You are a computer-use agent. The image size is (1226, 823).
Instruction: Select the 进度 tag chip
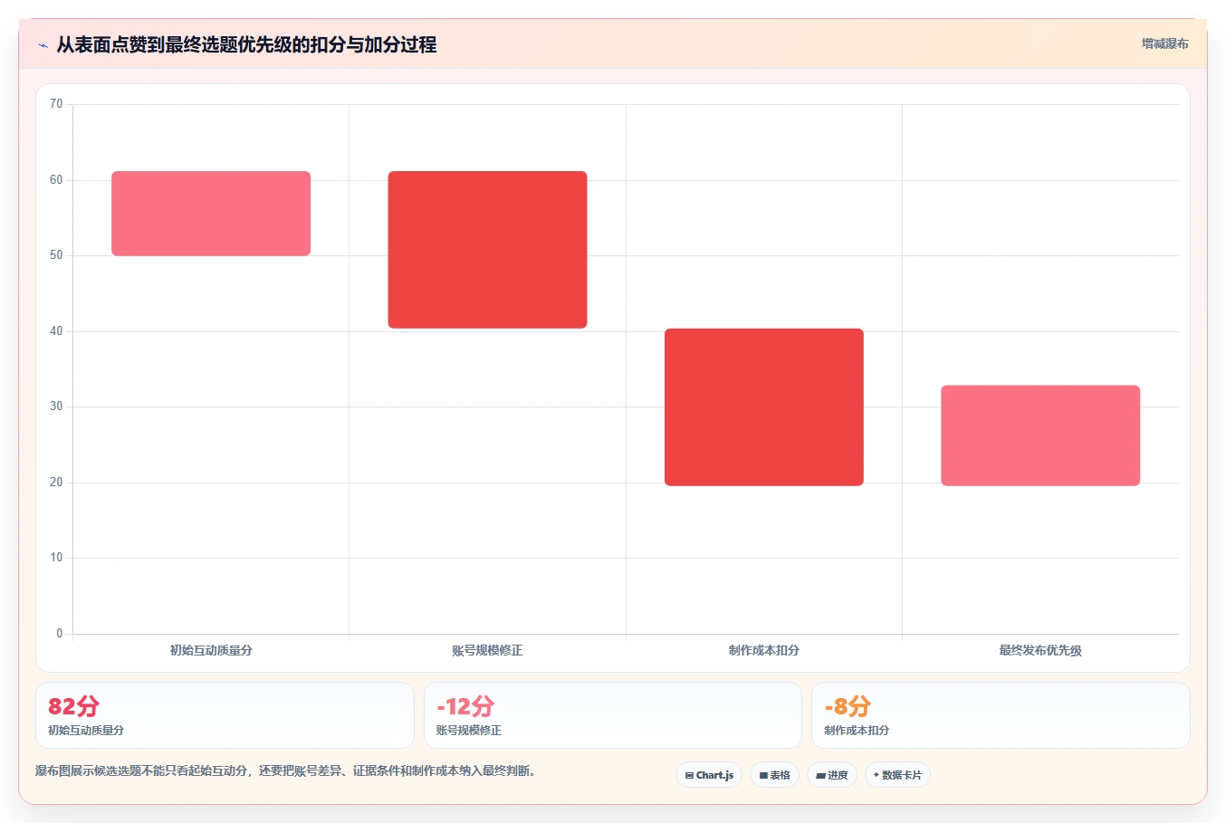coord(832,775)
